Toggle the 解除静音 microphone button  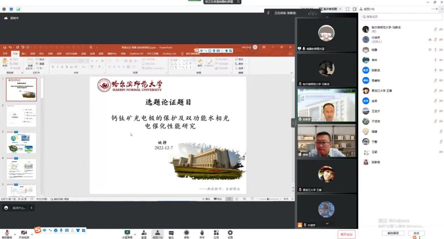point(6,233)
